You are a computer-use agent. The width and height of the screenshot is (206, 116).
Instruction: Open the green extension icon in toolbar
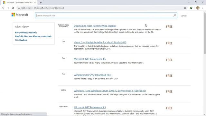[191, 8]
